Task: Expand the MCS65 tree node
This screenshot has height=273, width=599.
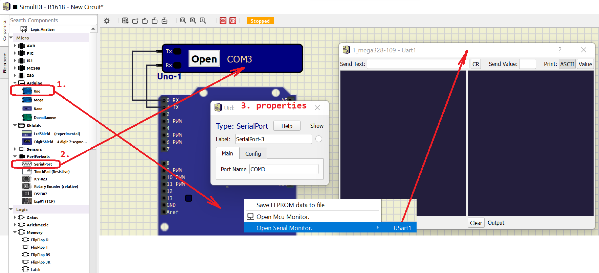Action: point(15,68)
